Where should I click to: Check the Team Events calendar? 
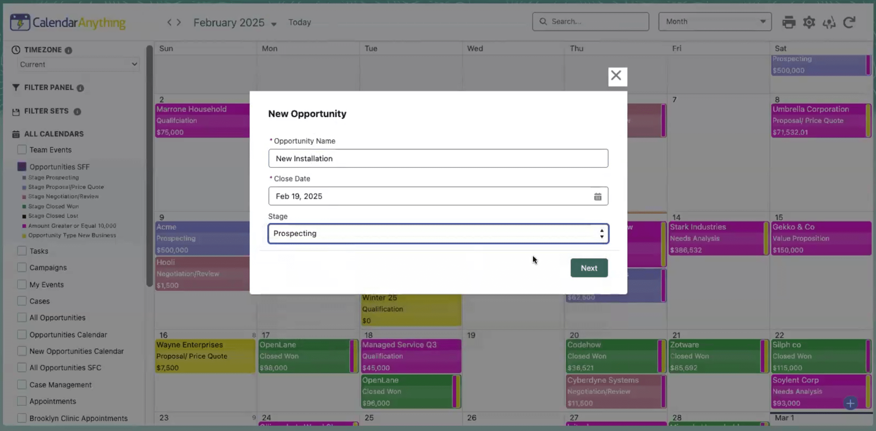tap(22, 150)
